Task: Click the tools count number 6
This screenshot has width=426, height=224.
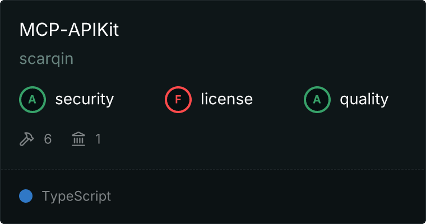Action: pos(48,139)
